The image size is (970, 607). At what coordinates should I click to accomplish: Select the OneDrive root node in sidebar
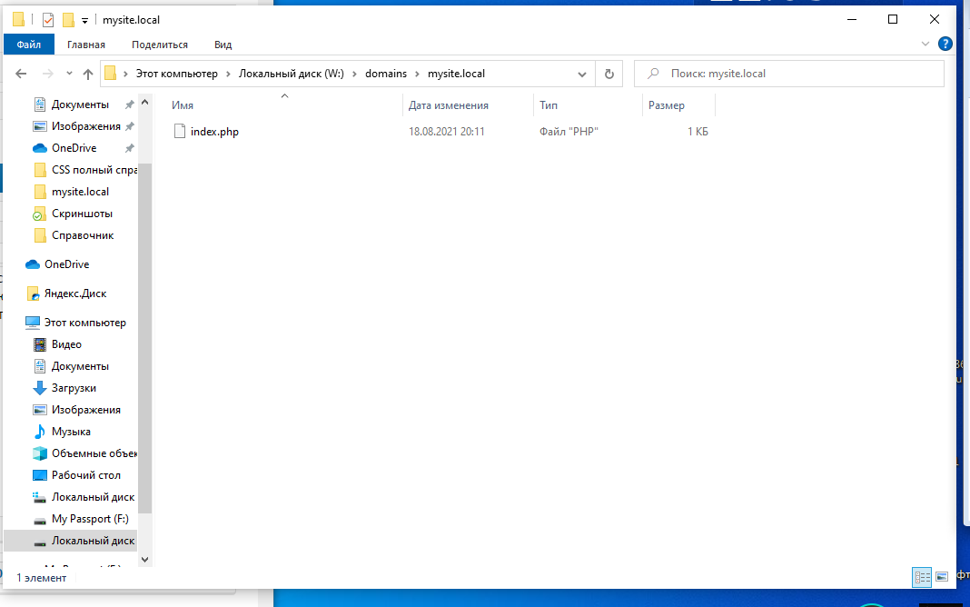[x=67, y=264]
